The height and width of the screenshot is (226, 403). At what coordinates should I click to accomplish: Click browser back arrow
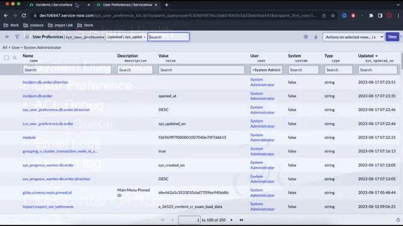pos(6,16)
